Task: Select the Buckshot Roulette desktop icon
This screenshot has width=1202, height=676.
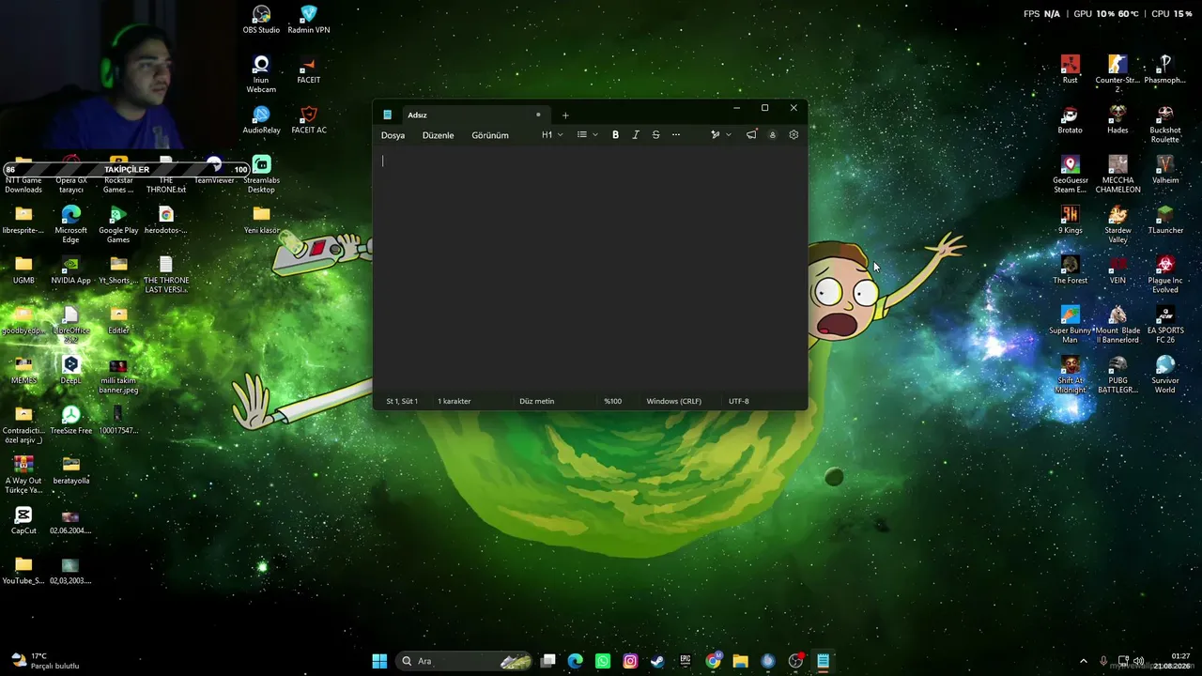Action: pyautogui.click(x=1165, y=125)
